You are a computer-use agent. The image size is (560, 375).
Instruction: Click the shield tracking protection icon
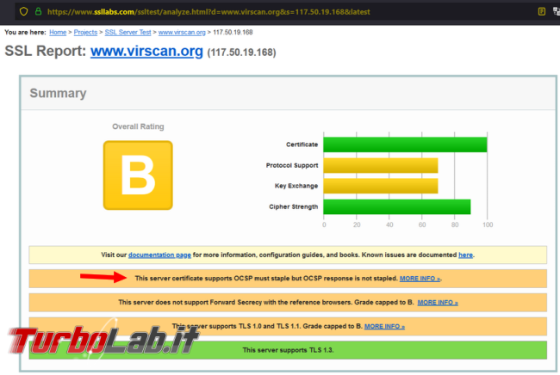tap(23, 11)
